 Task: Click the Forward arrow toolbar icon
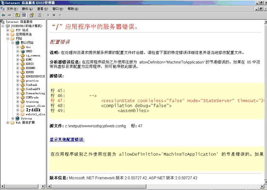pos(9,16)
